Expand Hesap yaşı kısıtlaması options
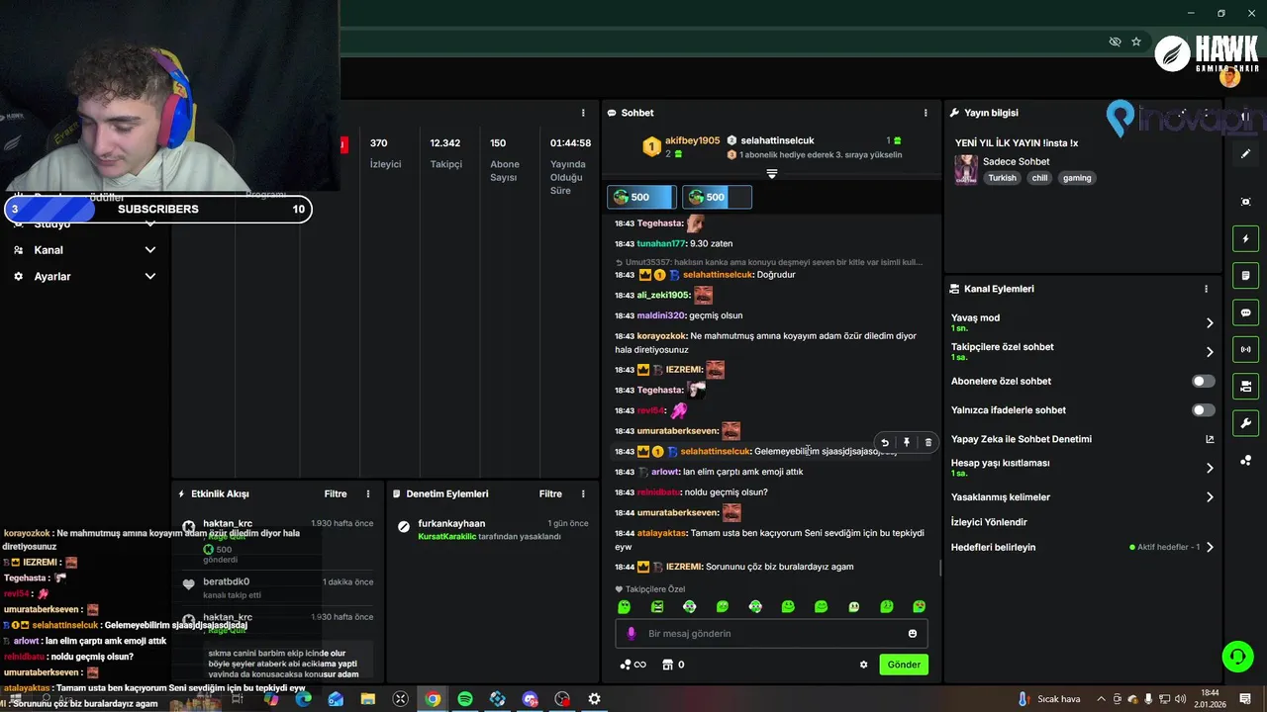Screen dimensions: 1267x712 [1210, 468]
